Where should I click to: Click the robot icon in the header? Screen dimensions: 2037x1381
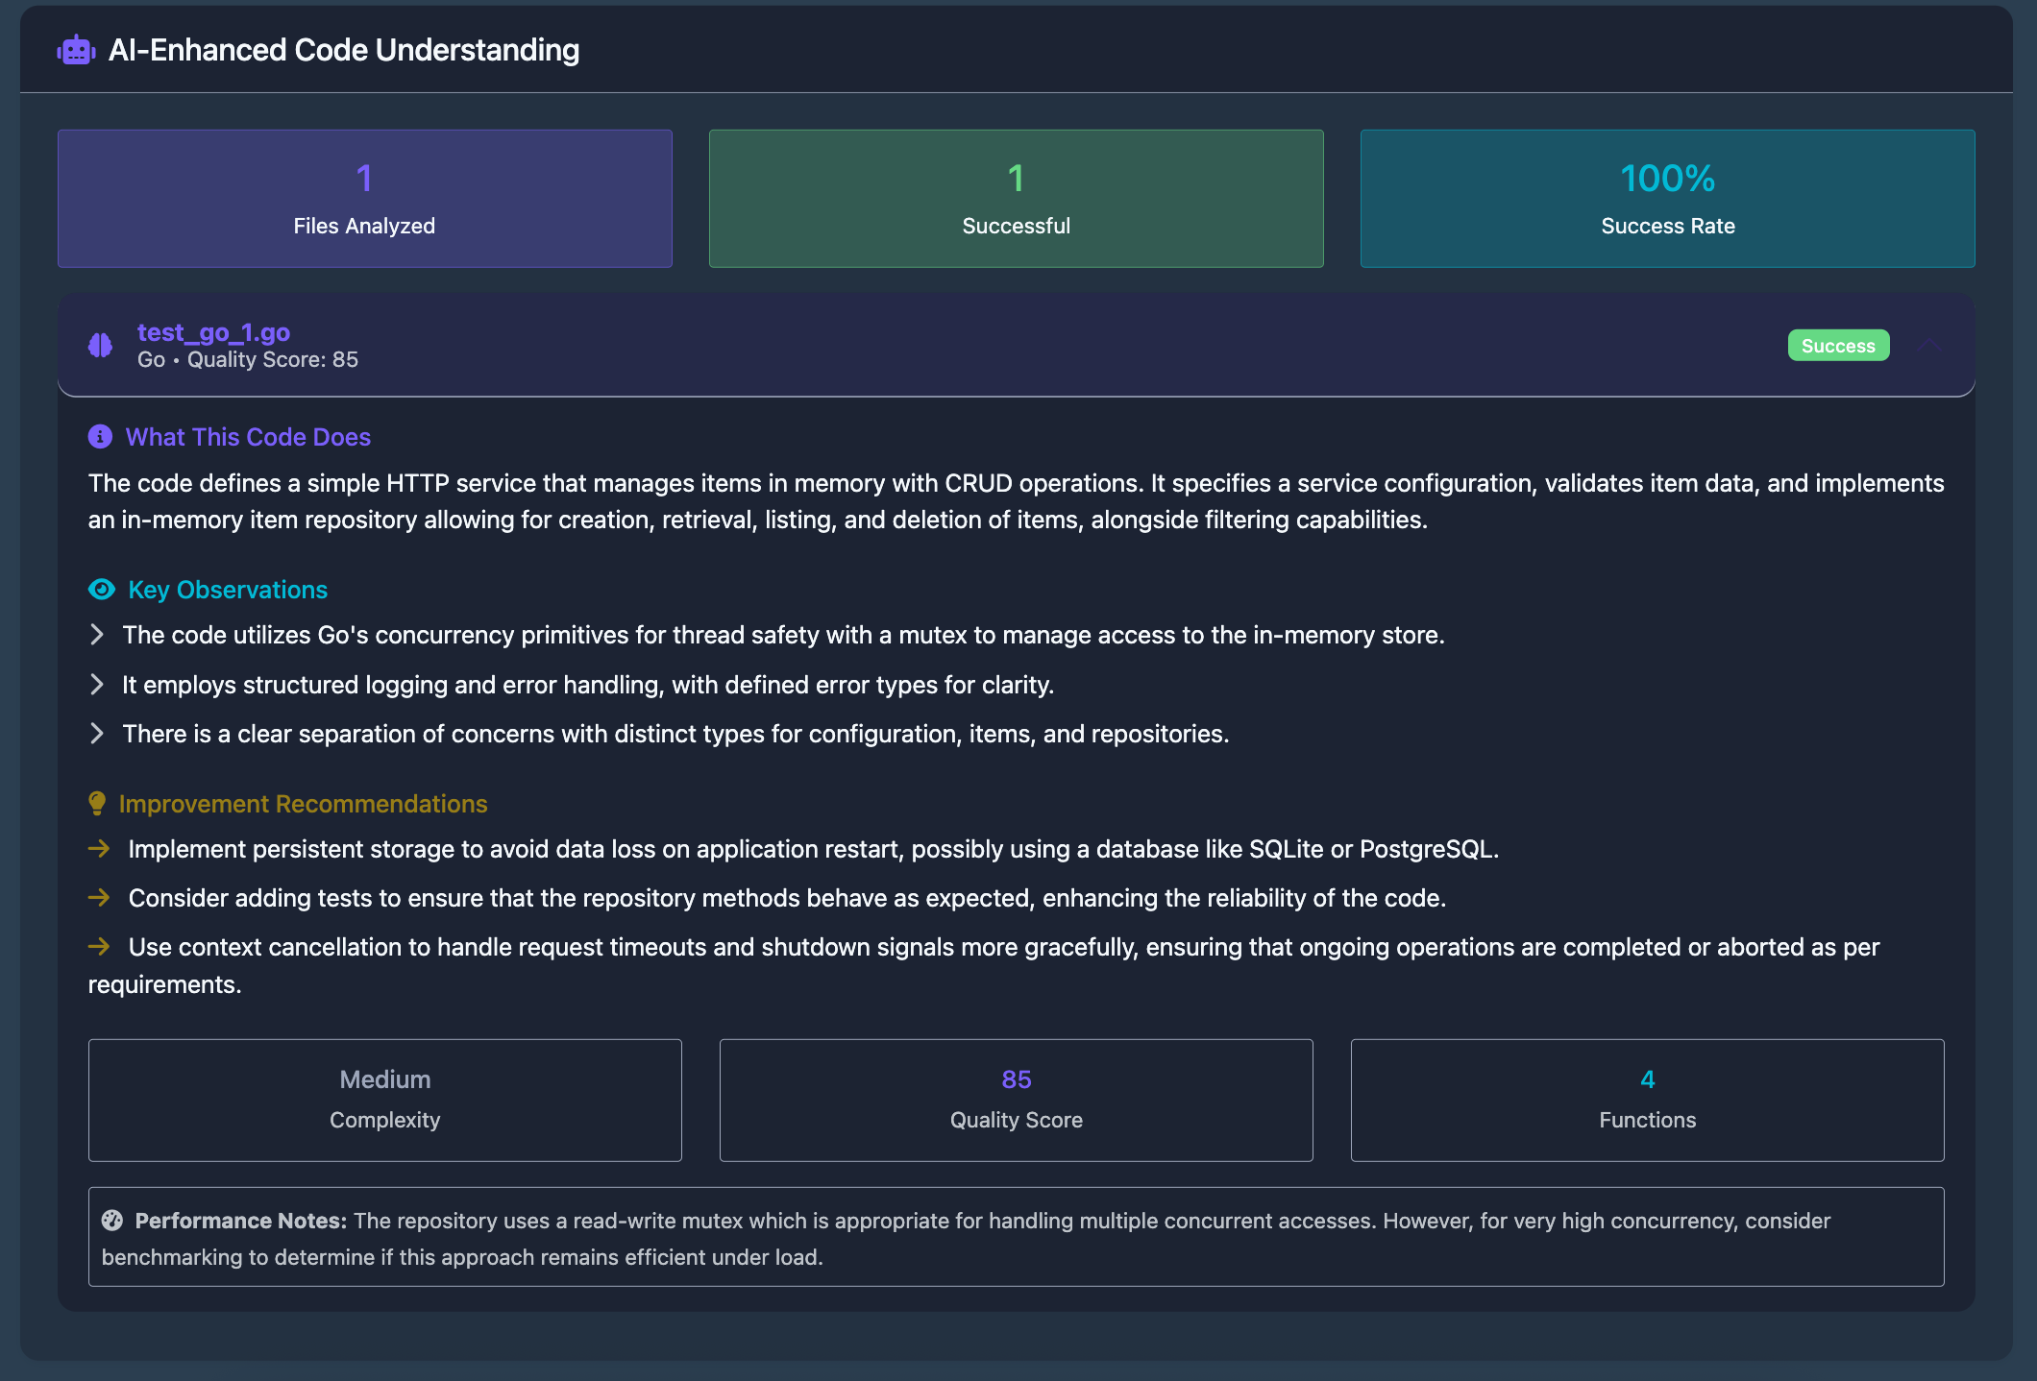pyautogui.click(x=76, y=49)
